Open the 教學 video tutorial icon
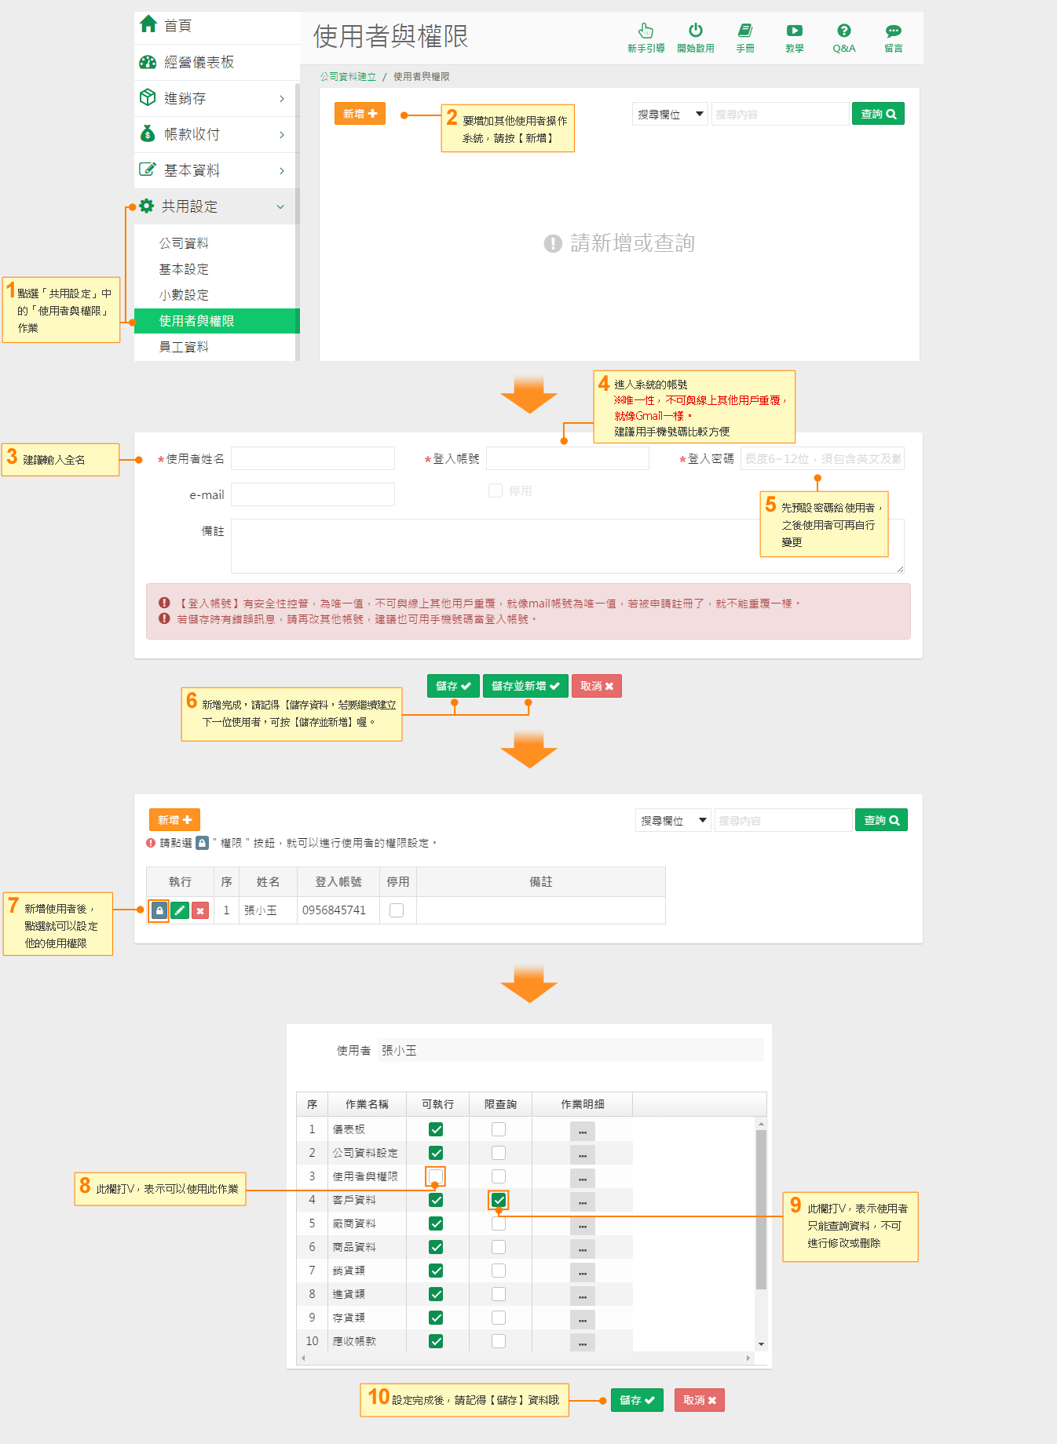 click(x=794, y=31)
